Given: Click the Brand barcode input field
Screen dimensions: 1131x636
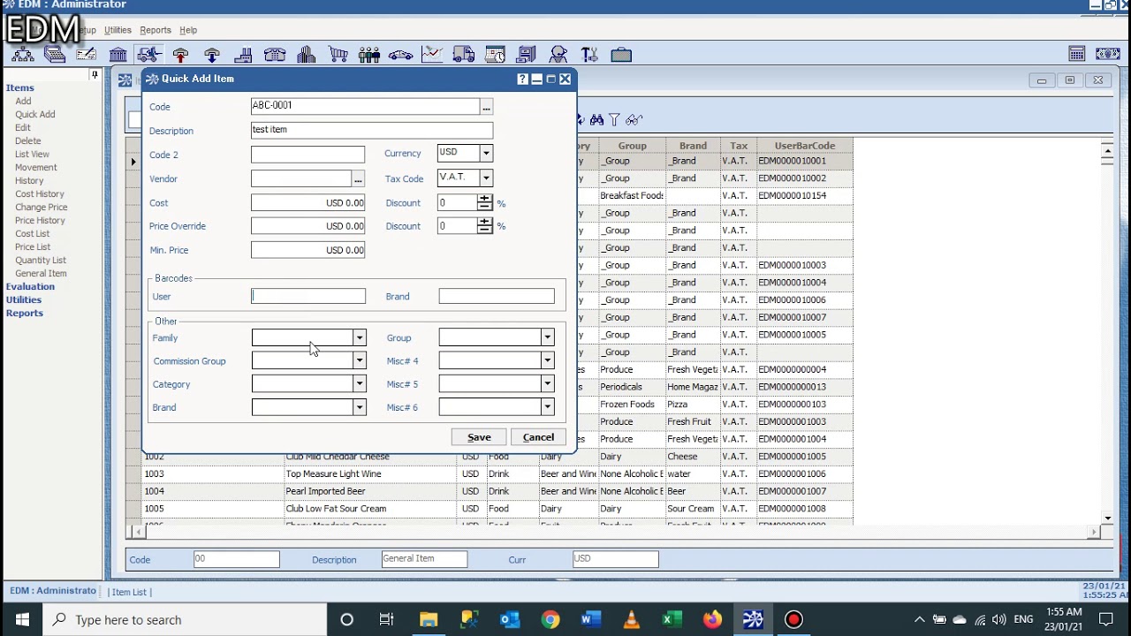Looking at the screenshot, I should tap(497, 296).
